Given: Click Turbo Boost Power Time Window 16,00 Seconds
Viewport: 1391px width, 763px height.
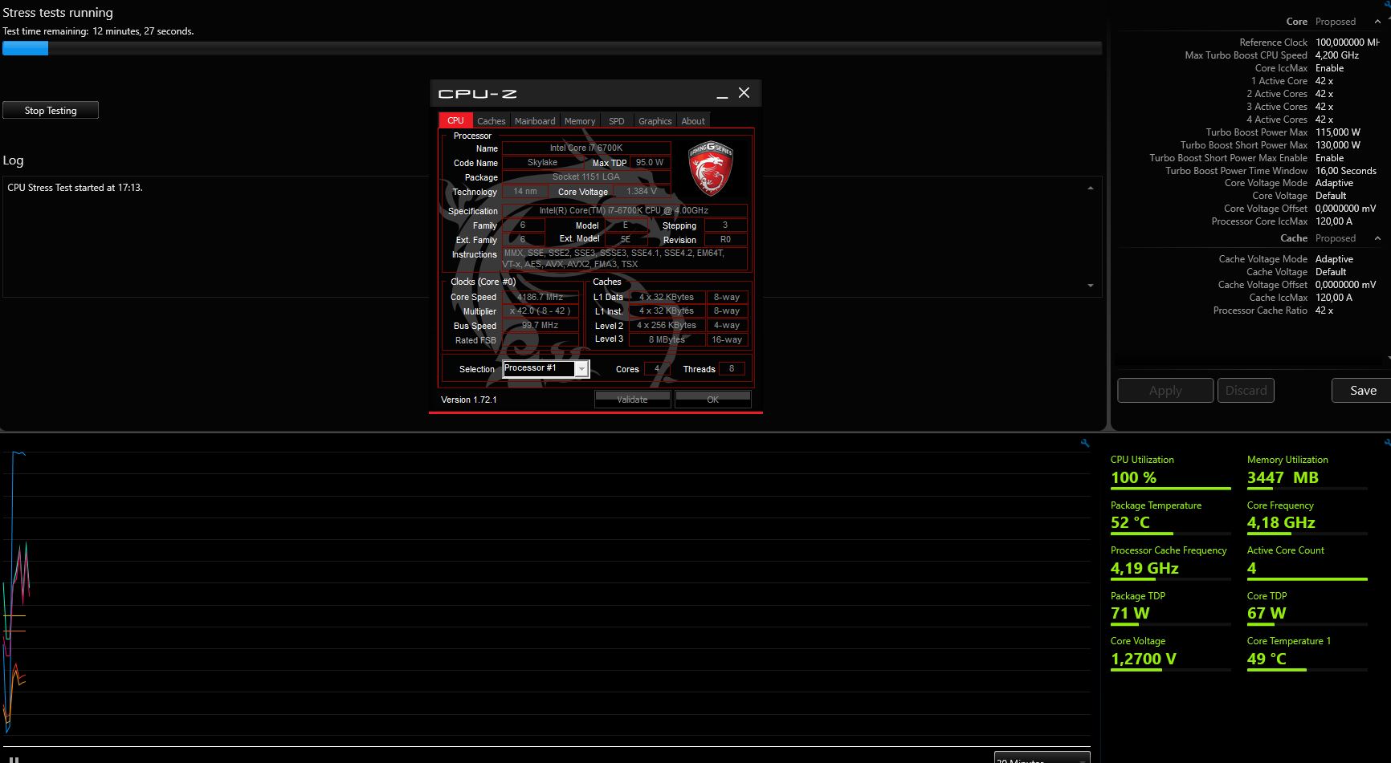Looking at the screenshot, I should coord(1346,171).
